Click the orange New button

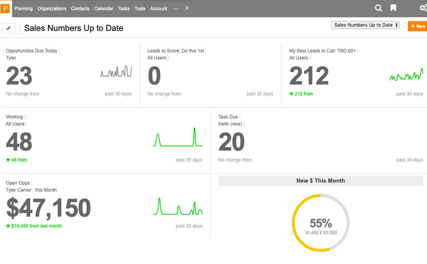coord(418,26)
